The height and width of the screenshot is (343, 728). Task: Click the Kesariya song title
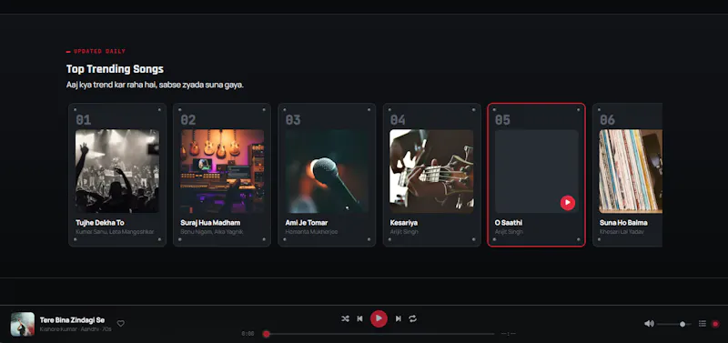(x=404, y=223)
